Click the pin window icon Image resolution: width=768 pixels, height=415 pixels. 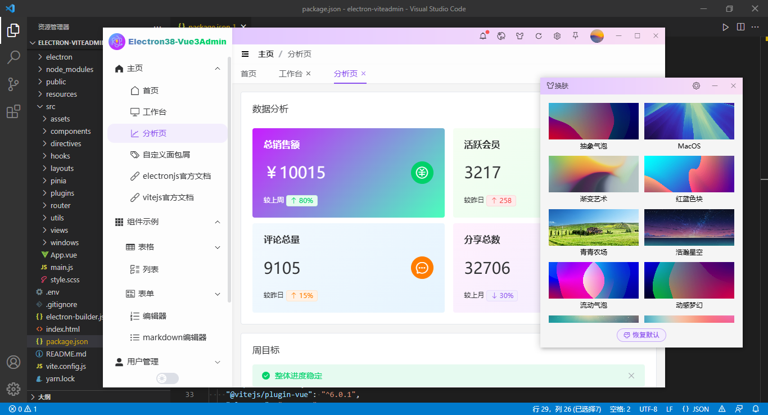pyautogui.click(x=575, y=36)
